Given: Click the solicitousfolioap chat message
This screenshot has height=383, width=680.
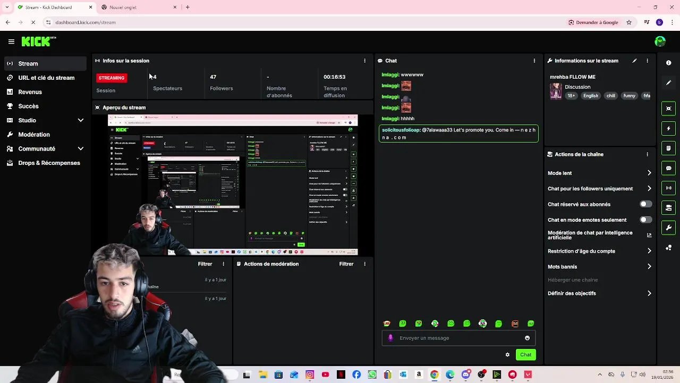Looking at the screenshot, I should 458,134.
